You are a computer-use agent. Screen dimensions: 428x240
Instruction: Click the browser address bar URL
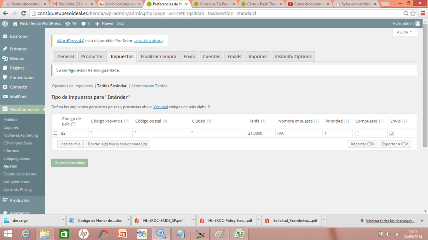point(147,13)
